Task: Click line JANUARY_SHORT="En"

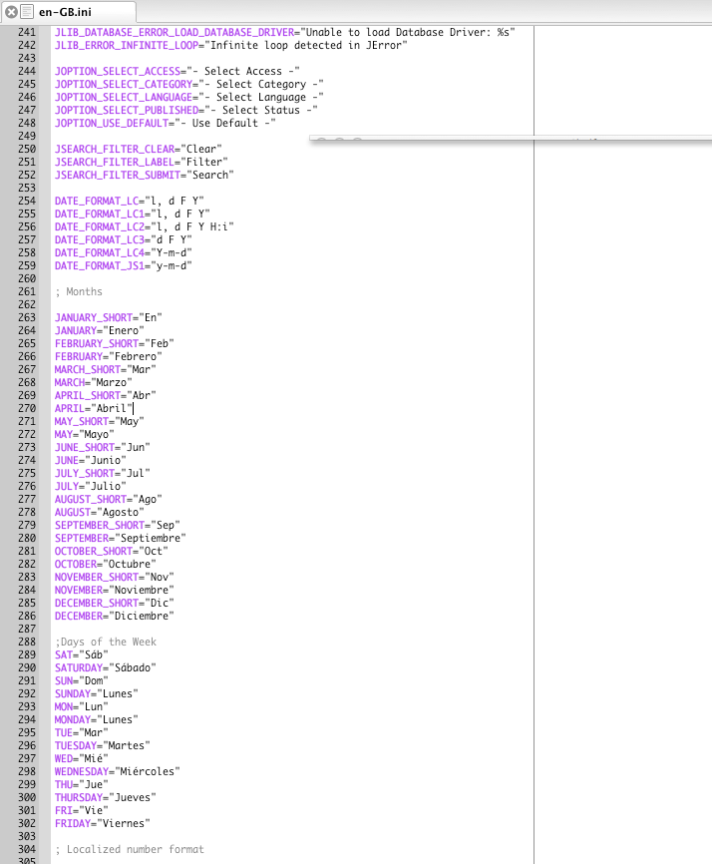Action: click(108, 318)
